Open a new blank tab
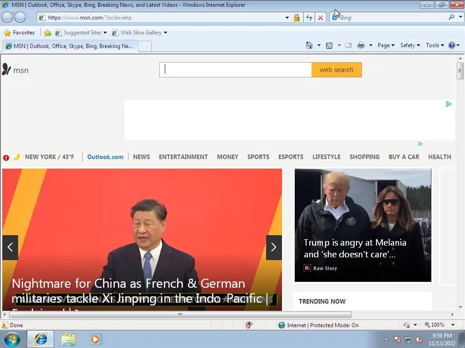The height and width of the screenshot is (348, 465). click(x=145, y=47)
